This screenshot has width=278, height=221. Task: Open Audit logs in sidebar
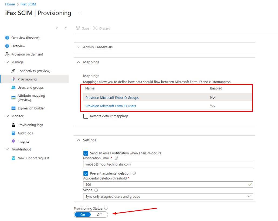pyautogui.click(x=25, y=133)
